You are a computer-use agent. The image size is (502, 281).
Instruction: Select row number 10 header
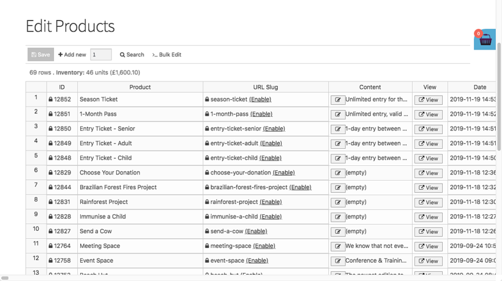(x=36, y=231)
